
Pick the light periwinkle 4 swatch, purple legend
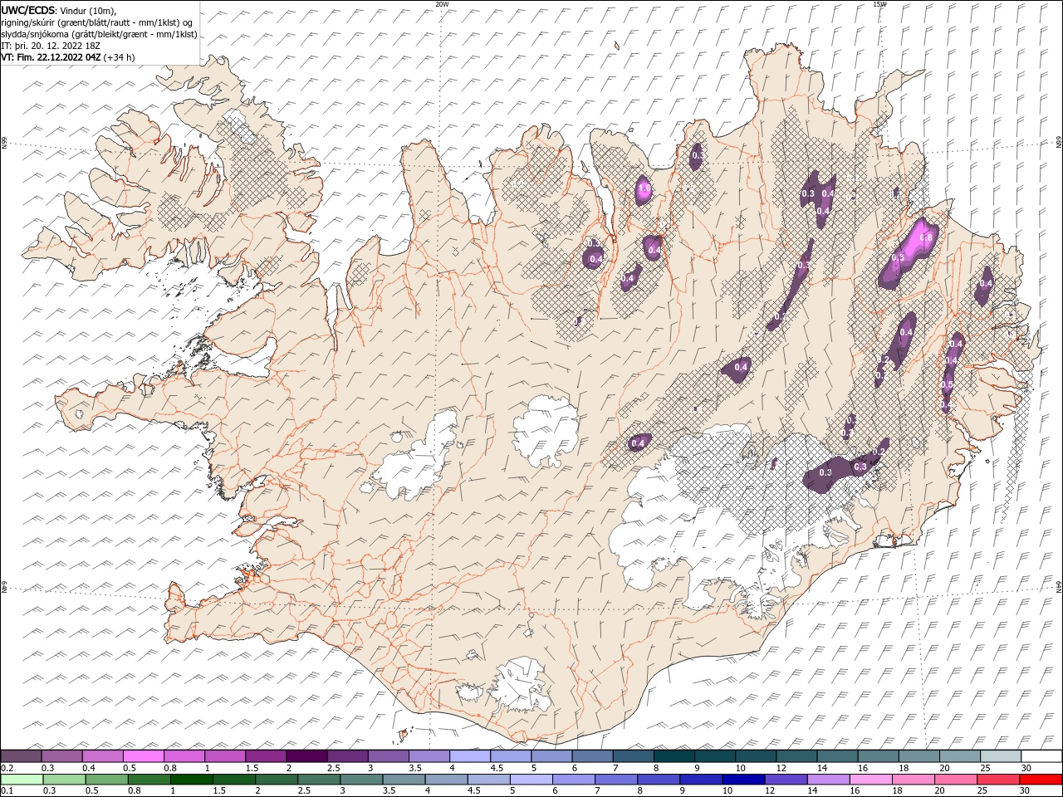(470, 756)
